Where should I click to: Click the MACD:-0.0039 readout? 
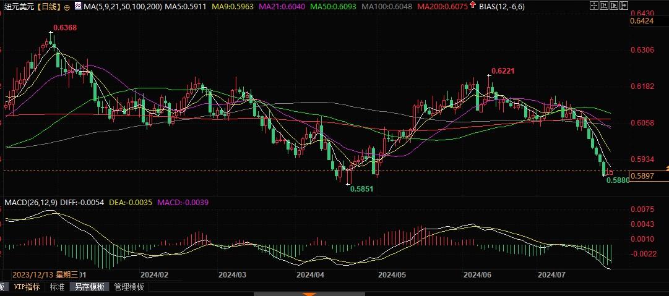(x=183, y=202)
